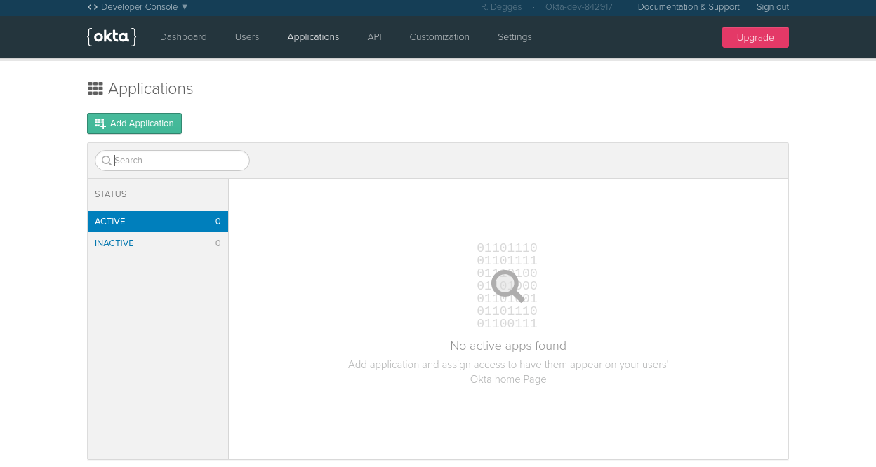Navigate to Settings in the navigation bar

[515, 37]
